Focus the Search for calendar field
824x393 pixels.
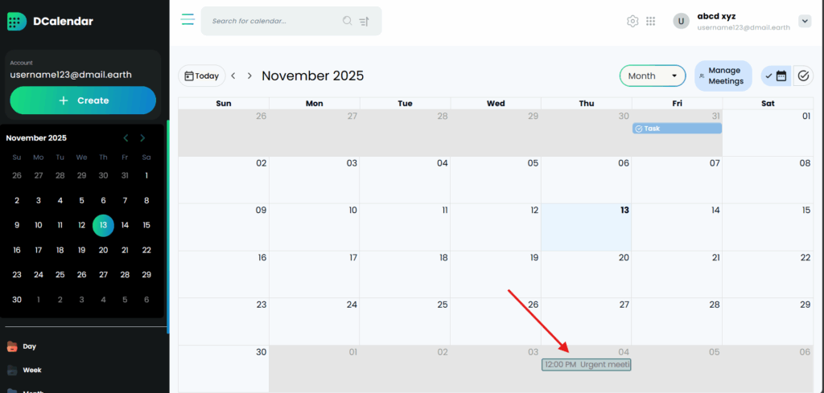click(274, 21)
